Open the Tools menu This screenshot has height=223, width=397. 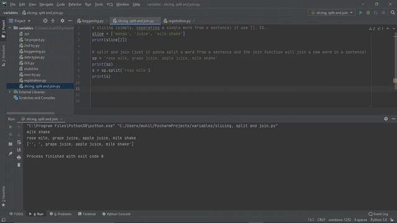coord(99,4)
